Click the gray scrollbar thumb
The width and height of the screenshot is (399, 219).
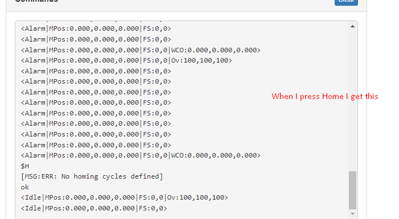[352, 190]
